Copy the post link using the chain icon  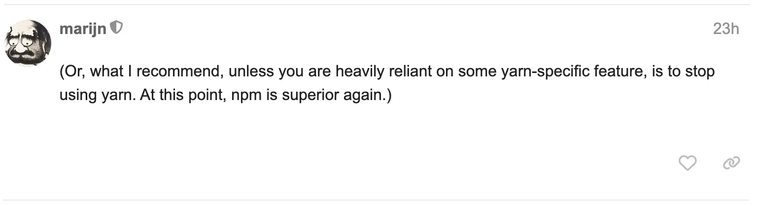click(x=731, y=163)
